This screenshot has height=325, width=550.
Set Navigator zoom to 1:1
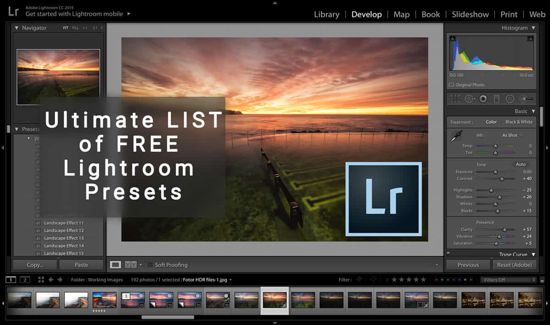[85, 28]
